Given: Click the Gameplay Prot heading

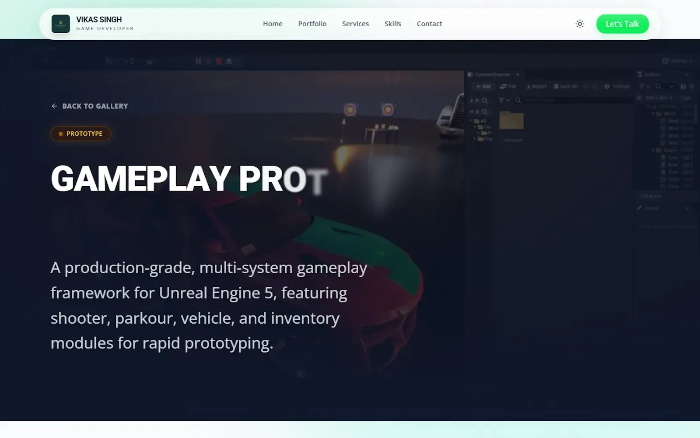Looking at the screenshot, I should point(189,179).
